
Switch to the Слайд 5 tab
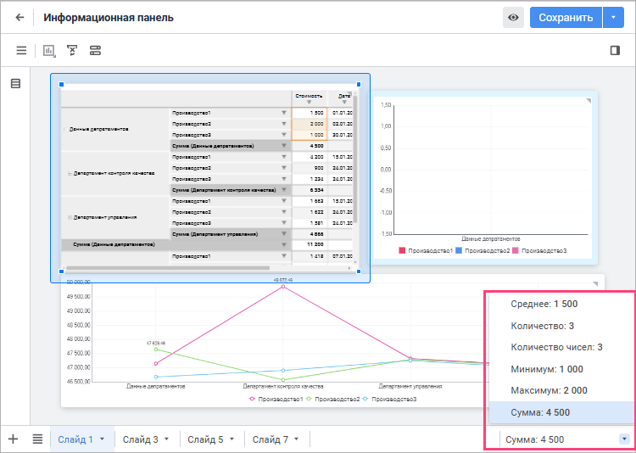[205, 439]
